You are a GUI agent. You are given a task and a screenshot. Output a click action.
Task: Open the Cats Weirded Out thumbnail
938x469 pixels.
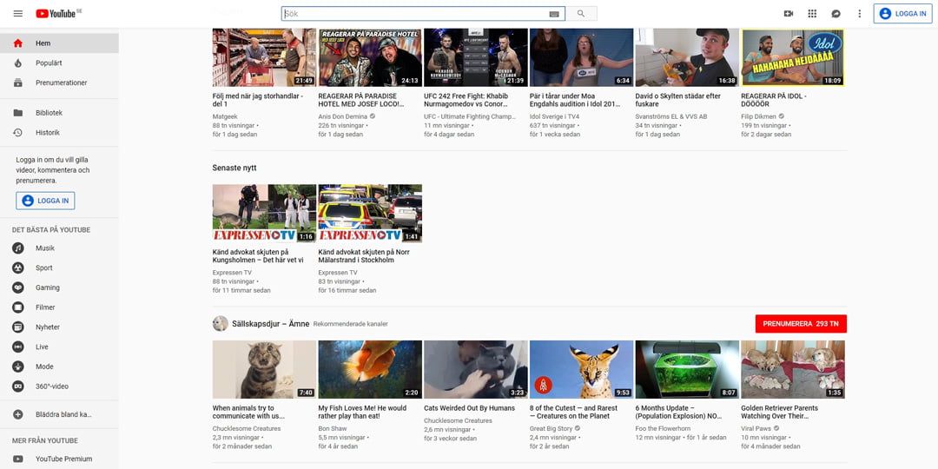(476, 370)
